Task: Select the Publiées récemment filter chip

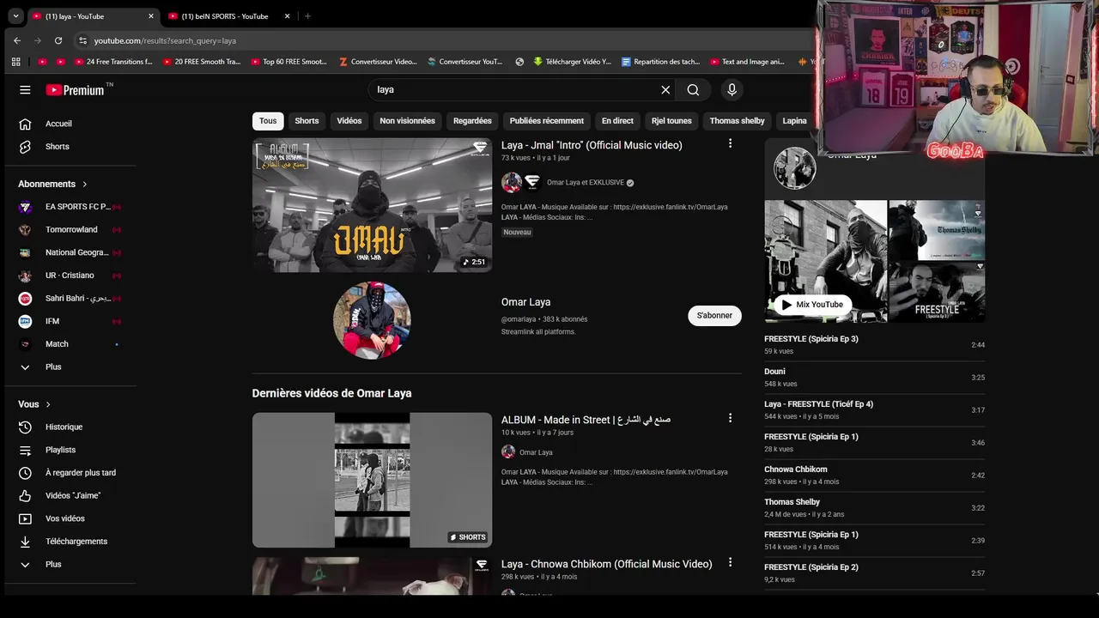Action: tap(546, 121)
